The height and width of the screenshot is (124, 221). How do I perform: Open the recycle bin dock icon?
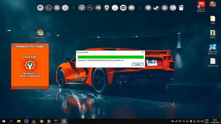coord(181,8)
